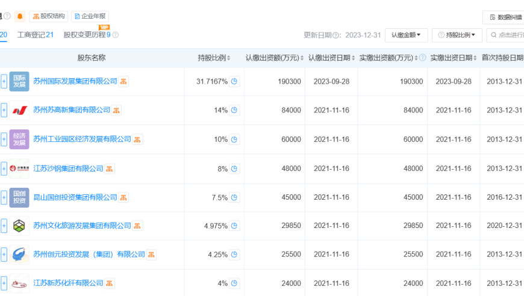The width and height of the screenshot is (524, 296).
Task: Click 国创投资 logo thumbnail
Action: coord(19,197)
